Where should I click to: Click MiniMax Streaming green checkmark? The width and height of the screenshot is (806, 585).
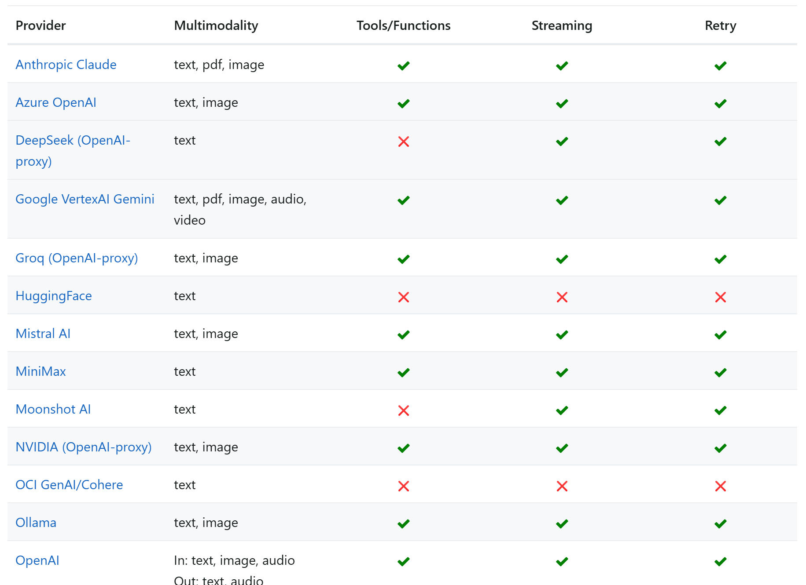pyautogui.click(x=562, y=373)
